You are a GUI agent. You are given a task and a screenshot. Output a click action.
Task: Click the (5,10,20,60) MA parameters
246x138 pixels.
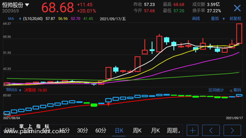pos(33,19)
